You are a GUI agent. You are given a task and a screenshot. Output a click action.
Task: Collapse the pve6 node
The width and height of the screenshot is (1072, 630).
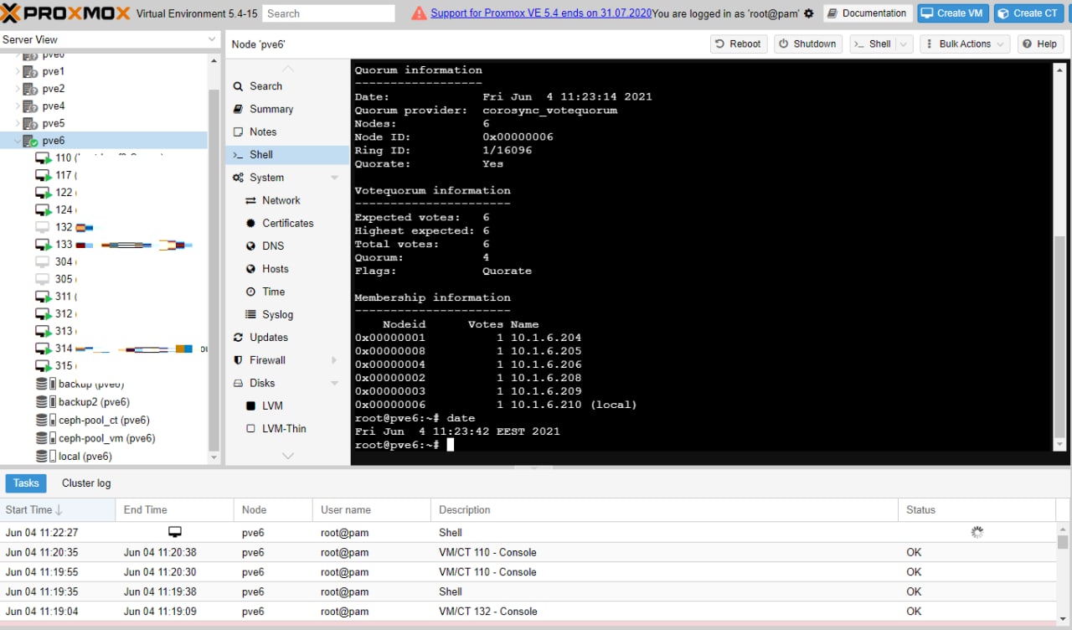[18, 141]
